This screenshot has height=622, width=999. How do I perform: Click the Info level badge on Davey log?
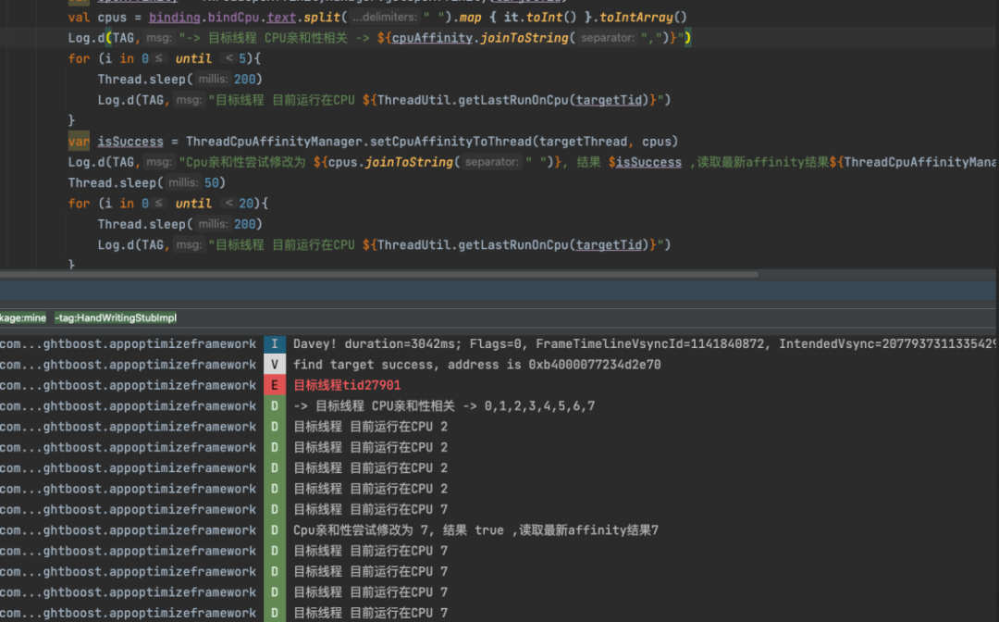coord(275,344)
